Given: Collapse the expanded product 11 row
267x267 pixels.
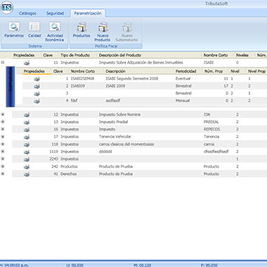Looking at the screenshot, I should point(3,63).
